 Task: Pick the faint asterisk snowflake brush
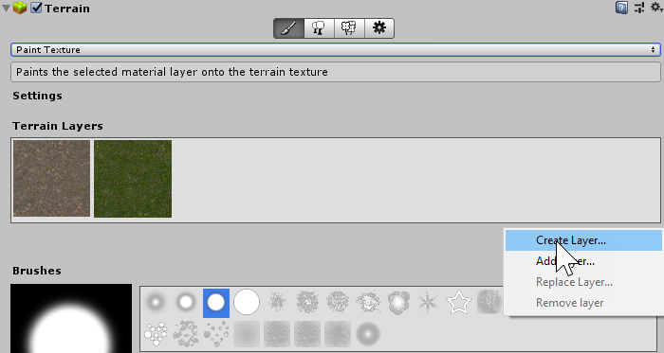[429, 302]
